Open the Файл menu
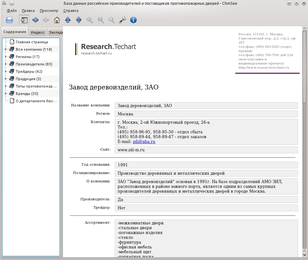The height and width of the screenshot is (260, 308). [12, 11]
